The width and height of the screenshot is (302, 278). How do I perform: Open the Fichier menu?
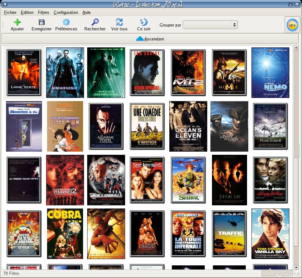click(10, 12)
